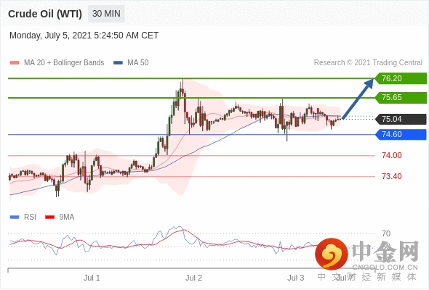Click the MA 50 blue legend swatch

118,63
